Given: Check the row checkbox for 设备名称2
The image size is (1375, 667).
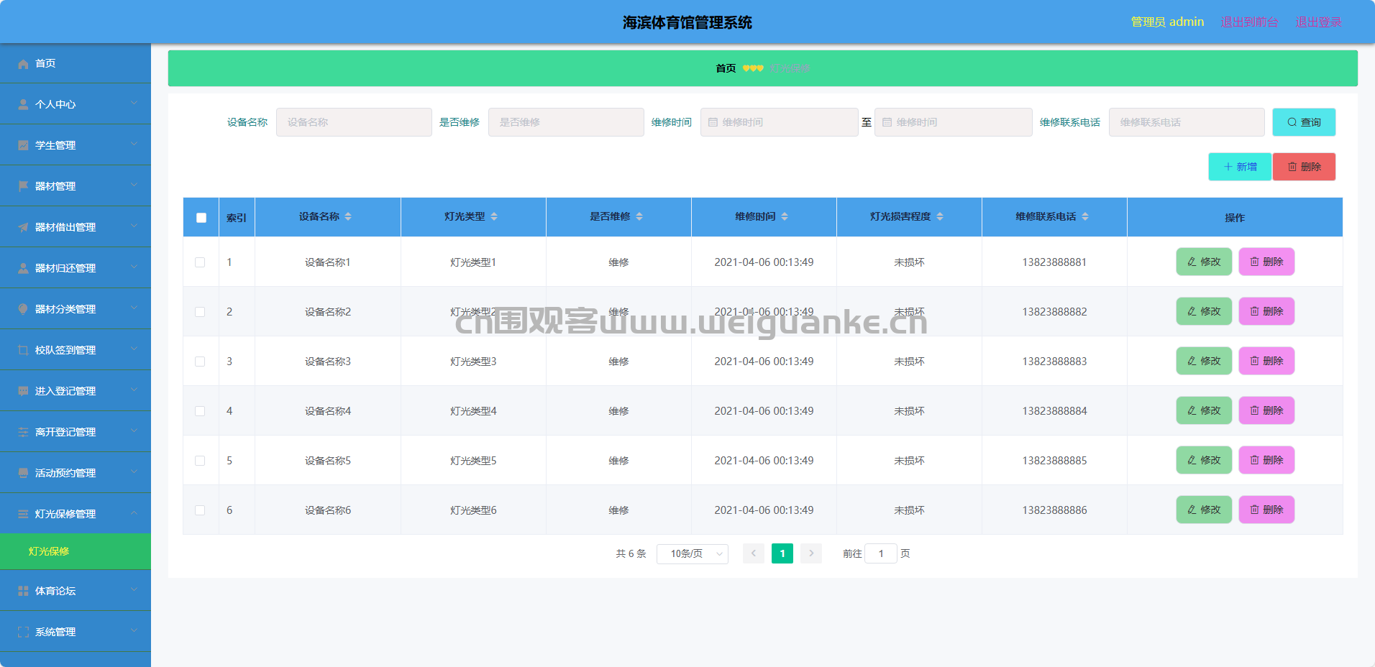Looking at the screenshot, I should click(200, 312).
